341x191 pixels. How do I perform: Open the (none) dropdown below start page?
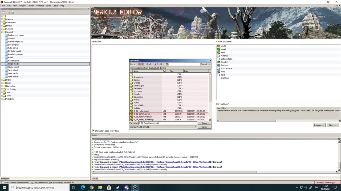(x=101, y=135)
